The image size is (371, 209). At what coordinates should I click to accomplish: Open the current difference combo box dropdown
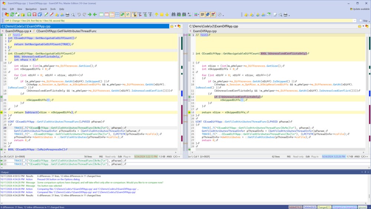[x=354, y=20]
